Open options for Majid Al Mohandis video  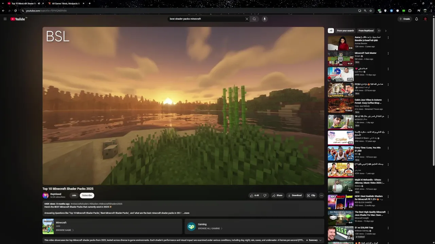coord(388,180)
